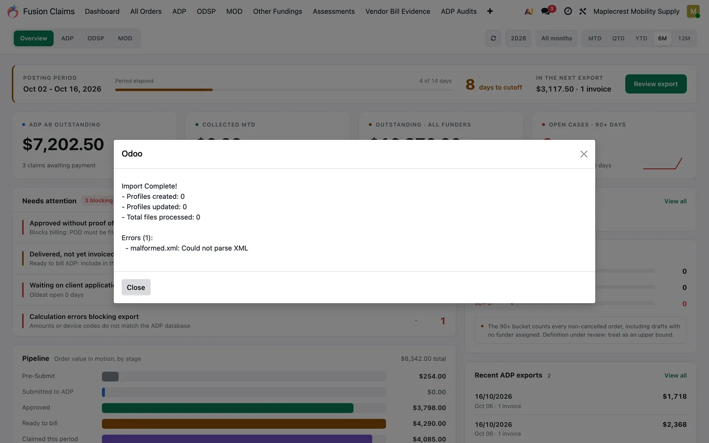Open the user avatar menu labeled M
709x443 pixels.
pyautogui.click(x=693, y=11)
